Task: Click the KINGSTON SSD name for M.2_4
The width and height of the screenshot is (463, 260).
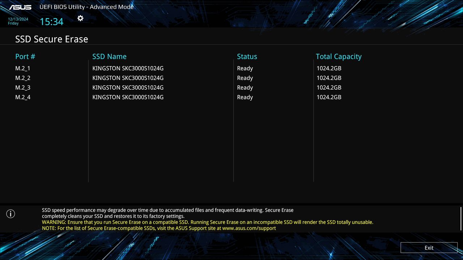Action: [128, 97]
